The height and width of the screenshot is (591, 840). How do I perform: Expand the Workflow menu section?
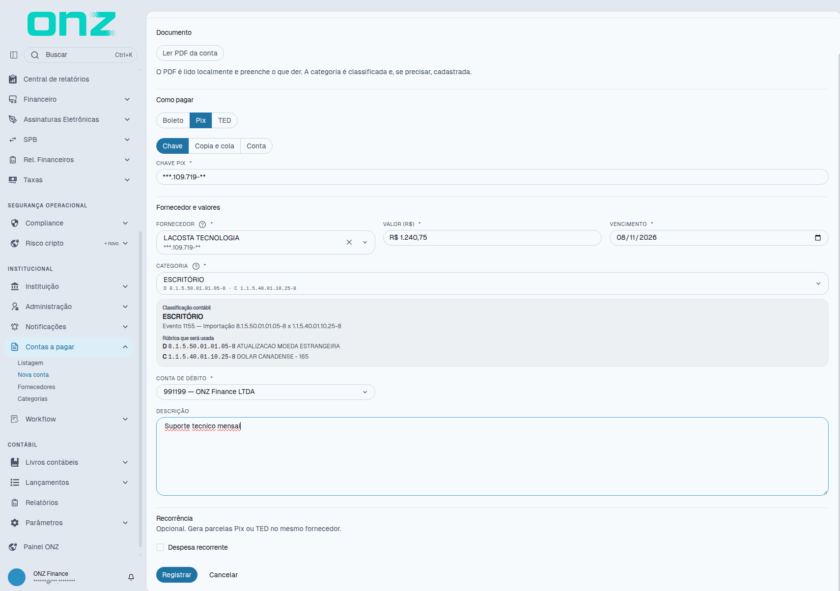click(69, 419)
